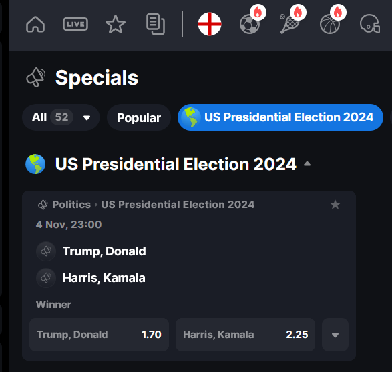392x372 pixels.
Task: Select the US Presidential Election 2024 pill
Action: pyautogui.click(x=280, y=117)
